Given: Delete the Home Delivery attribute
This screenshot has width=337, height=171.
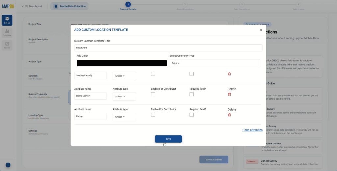Looking at the screenshot, I should (229, 94).
